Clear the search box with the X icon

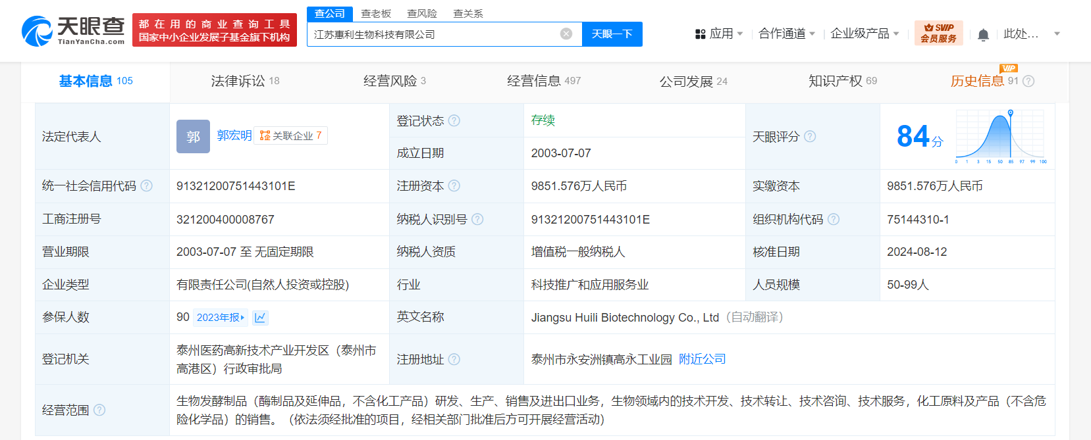coord(566,34)
